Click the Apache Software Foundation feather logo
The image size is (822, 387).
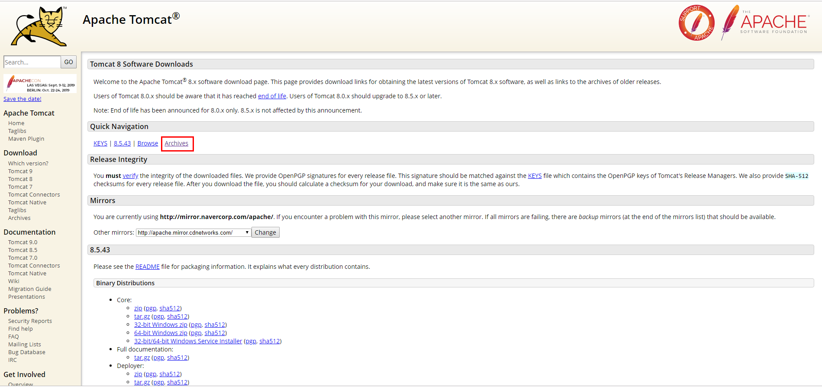(x=765, y=23)
